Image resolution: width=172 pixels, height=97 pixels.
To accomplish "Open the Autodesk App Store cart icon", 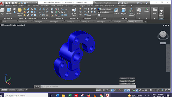I will tap(138, 3).
